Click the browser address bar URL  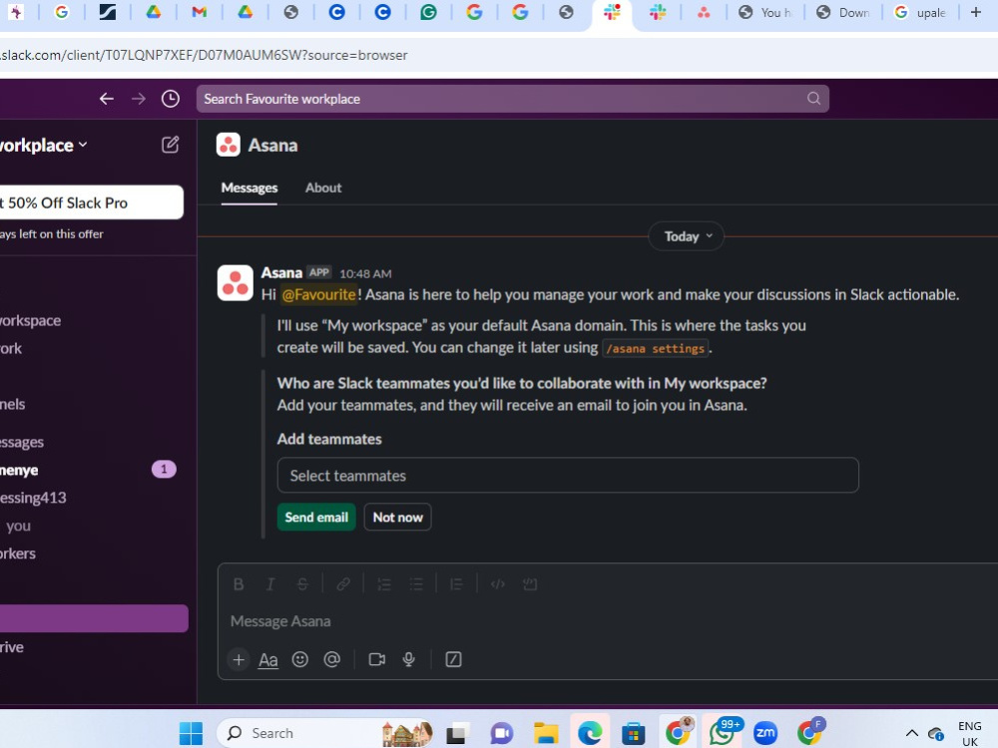[204, 55]
